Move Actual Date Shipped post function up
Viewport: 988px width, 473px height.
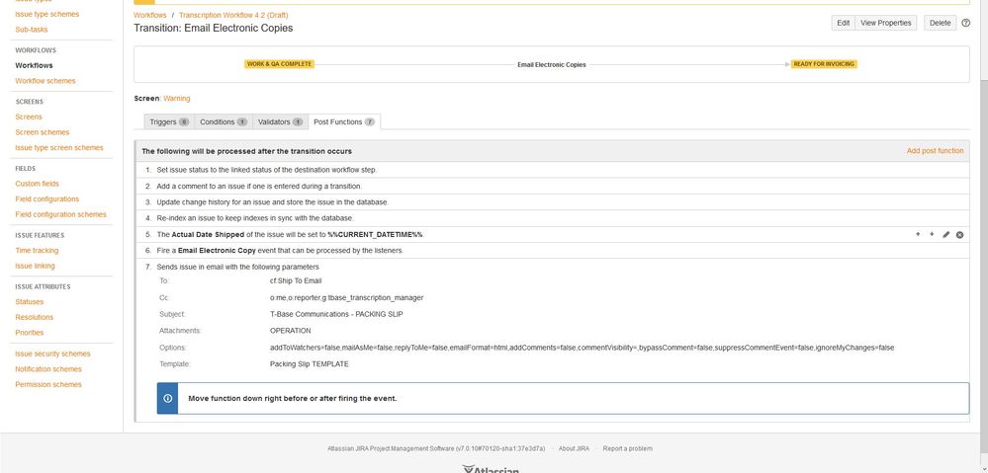918,235
